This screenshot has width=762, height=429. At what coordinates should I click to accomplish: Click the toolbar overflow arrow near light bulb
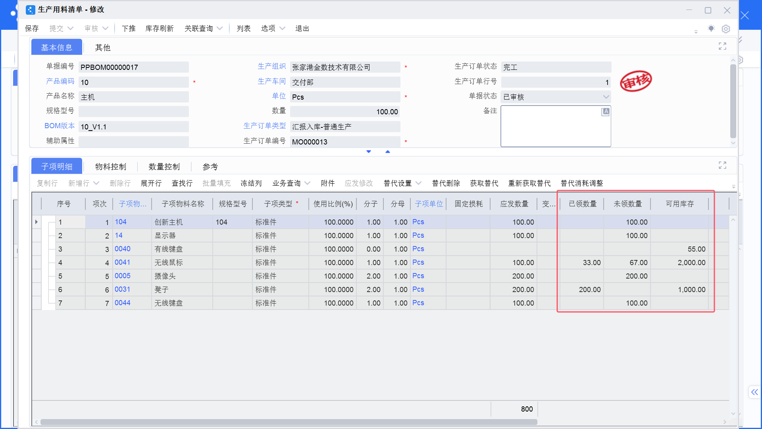(696, 32)
